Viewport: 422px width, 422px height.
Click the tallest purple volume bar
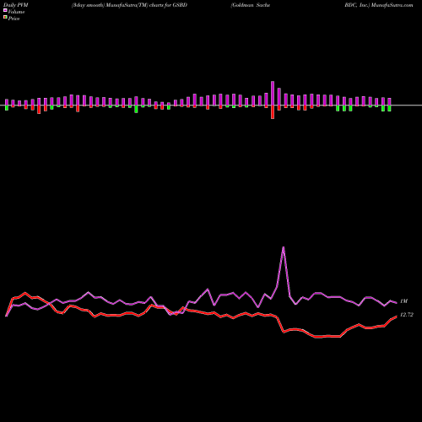[273, 93]
